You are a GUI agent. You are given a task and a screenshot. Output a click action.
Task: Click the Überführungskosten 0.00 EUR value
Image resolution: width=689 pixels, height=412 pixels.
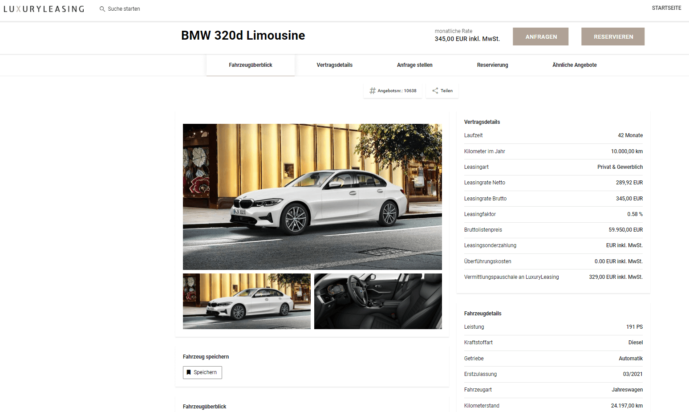click(x=619, y=261)
